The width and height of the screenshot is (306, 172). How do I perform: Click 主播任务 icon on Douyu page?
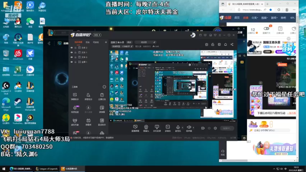[280, 30]
